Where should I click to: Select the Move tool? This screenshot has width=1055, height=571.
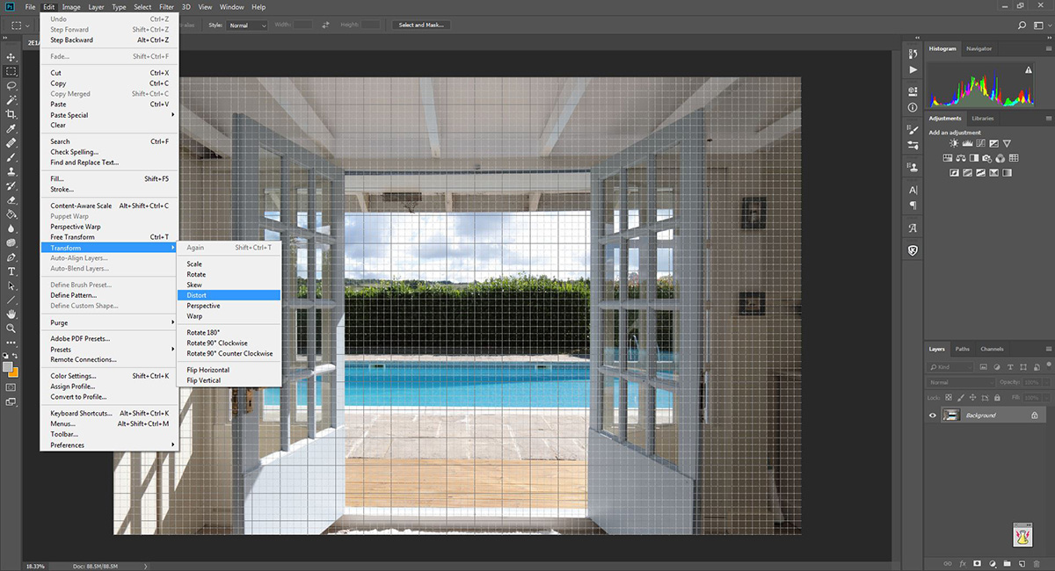coord(11,57)
